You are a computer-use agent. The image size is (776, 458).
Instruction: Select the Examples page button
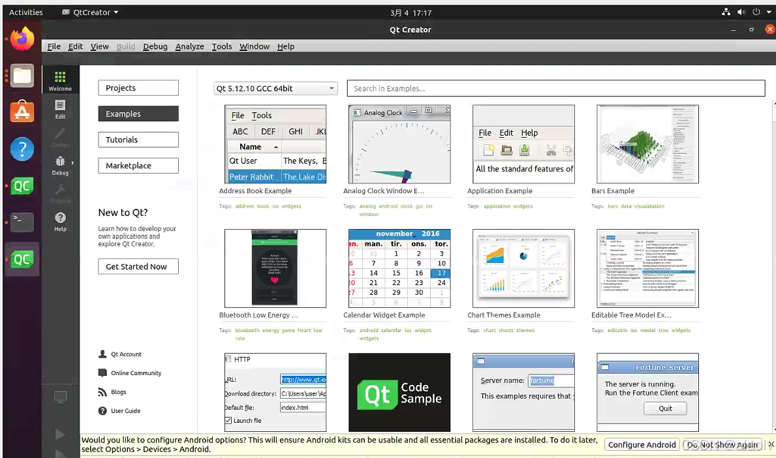138,114
